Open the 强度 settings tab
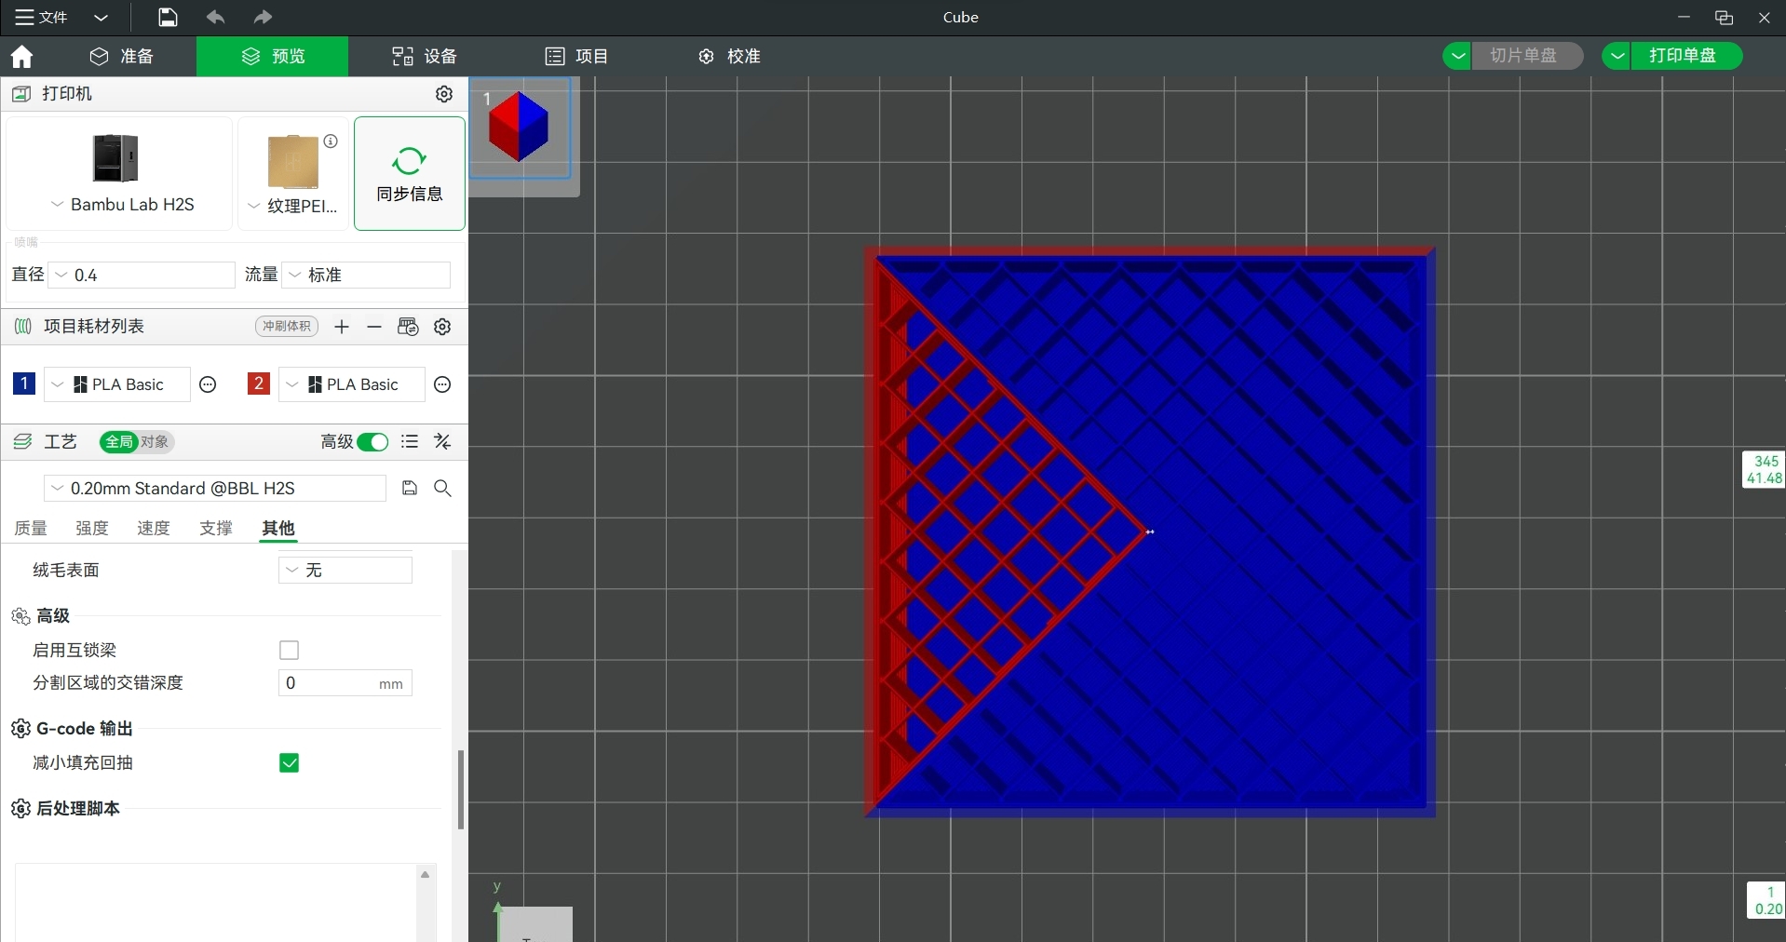 (92, 528)
